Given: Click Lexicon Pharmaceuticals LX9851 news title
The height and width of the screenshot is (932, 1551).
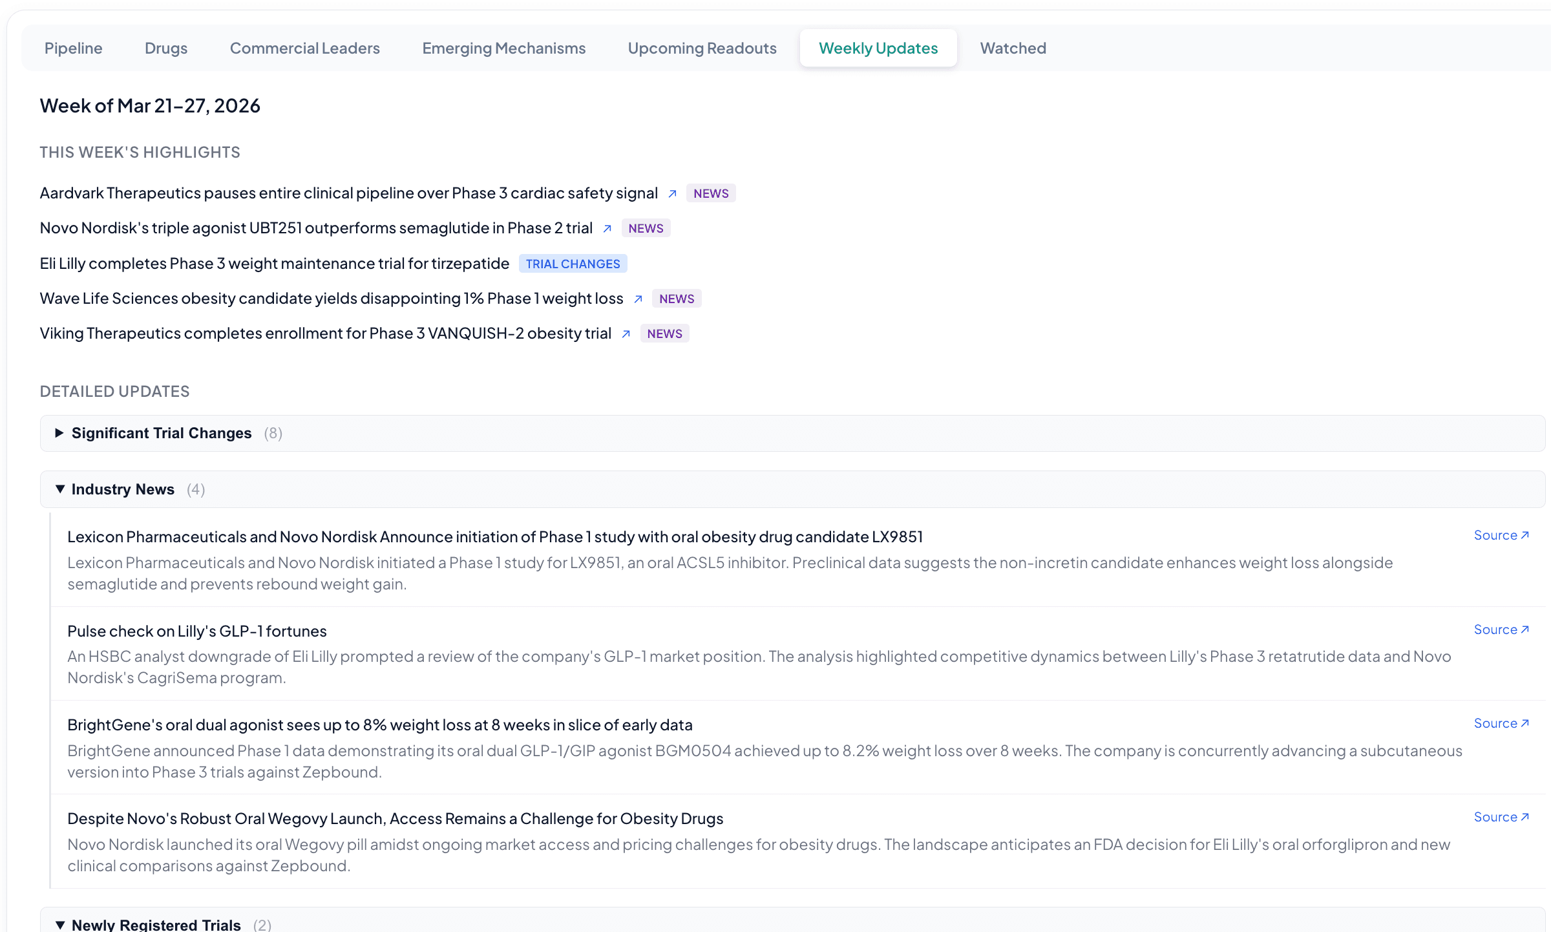Looking at the screenshot, I should (495, 537).
